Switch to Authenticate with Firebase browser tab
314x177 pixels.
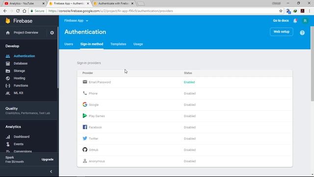pyautogui.click(x=113, y=3)
